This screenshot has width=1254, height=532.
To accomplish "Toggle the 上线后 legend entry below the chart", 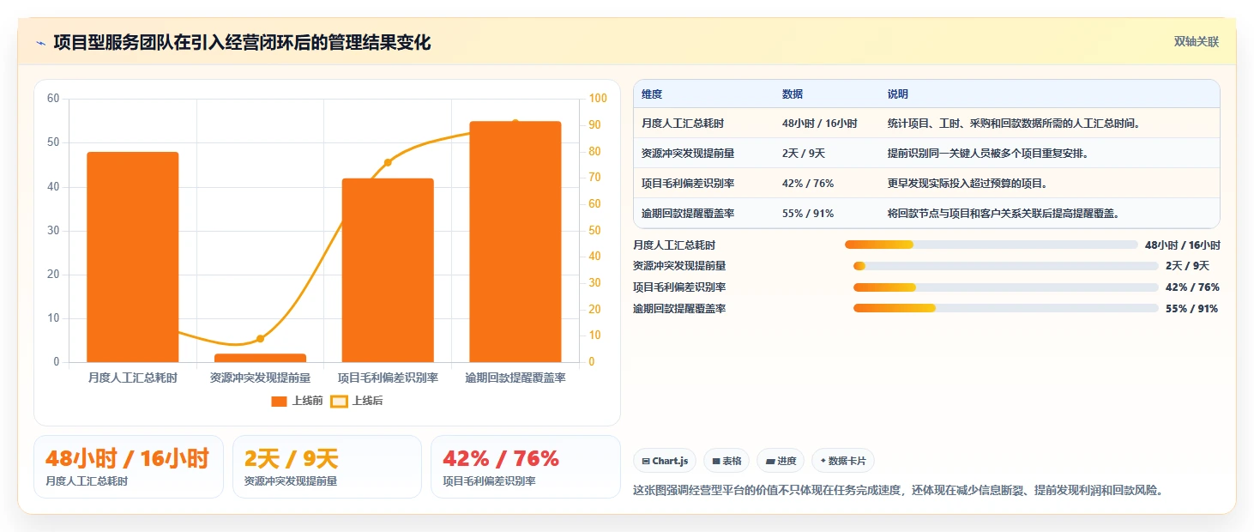I will (x=357, y=401).
